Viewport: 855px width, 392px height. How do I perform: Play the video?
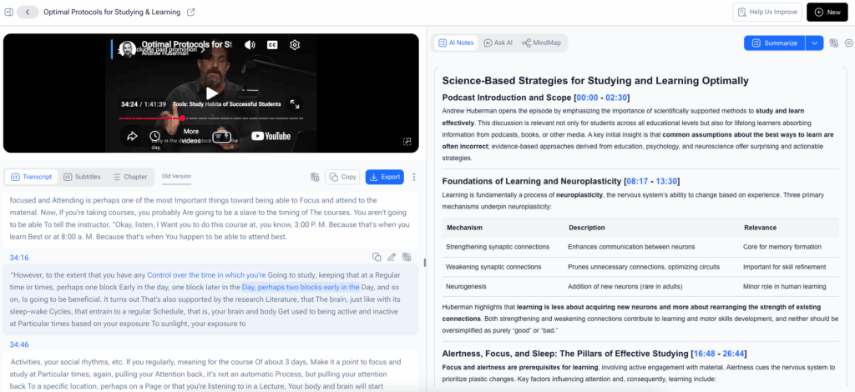pos(211,93)
